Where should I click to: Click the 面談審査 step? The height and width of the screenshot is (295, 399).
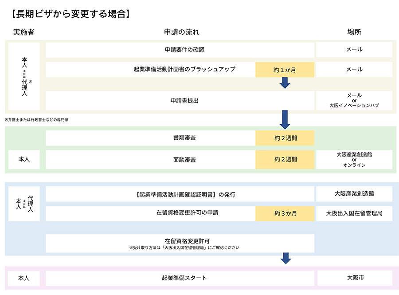(151, 159)
